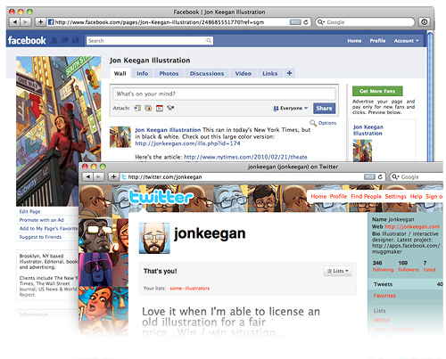
Task: Click RSS badge in Twitter address bar
Action: coord(369,177)
